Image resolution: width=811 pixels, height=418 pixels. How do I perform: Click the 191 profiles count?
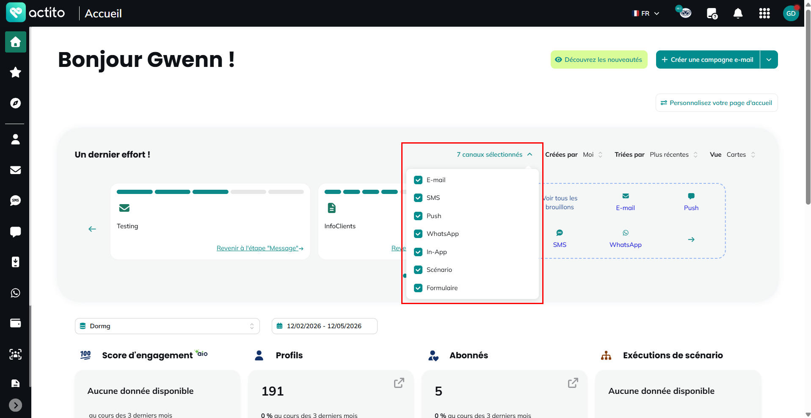click(273, 391)
